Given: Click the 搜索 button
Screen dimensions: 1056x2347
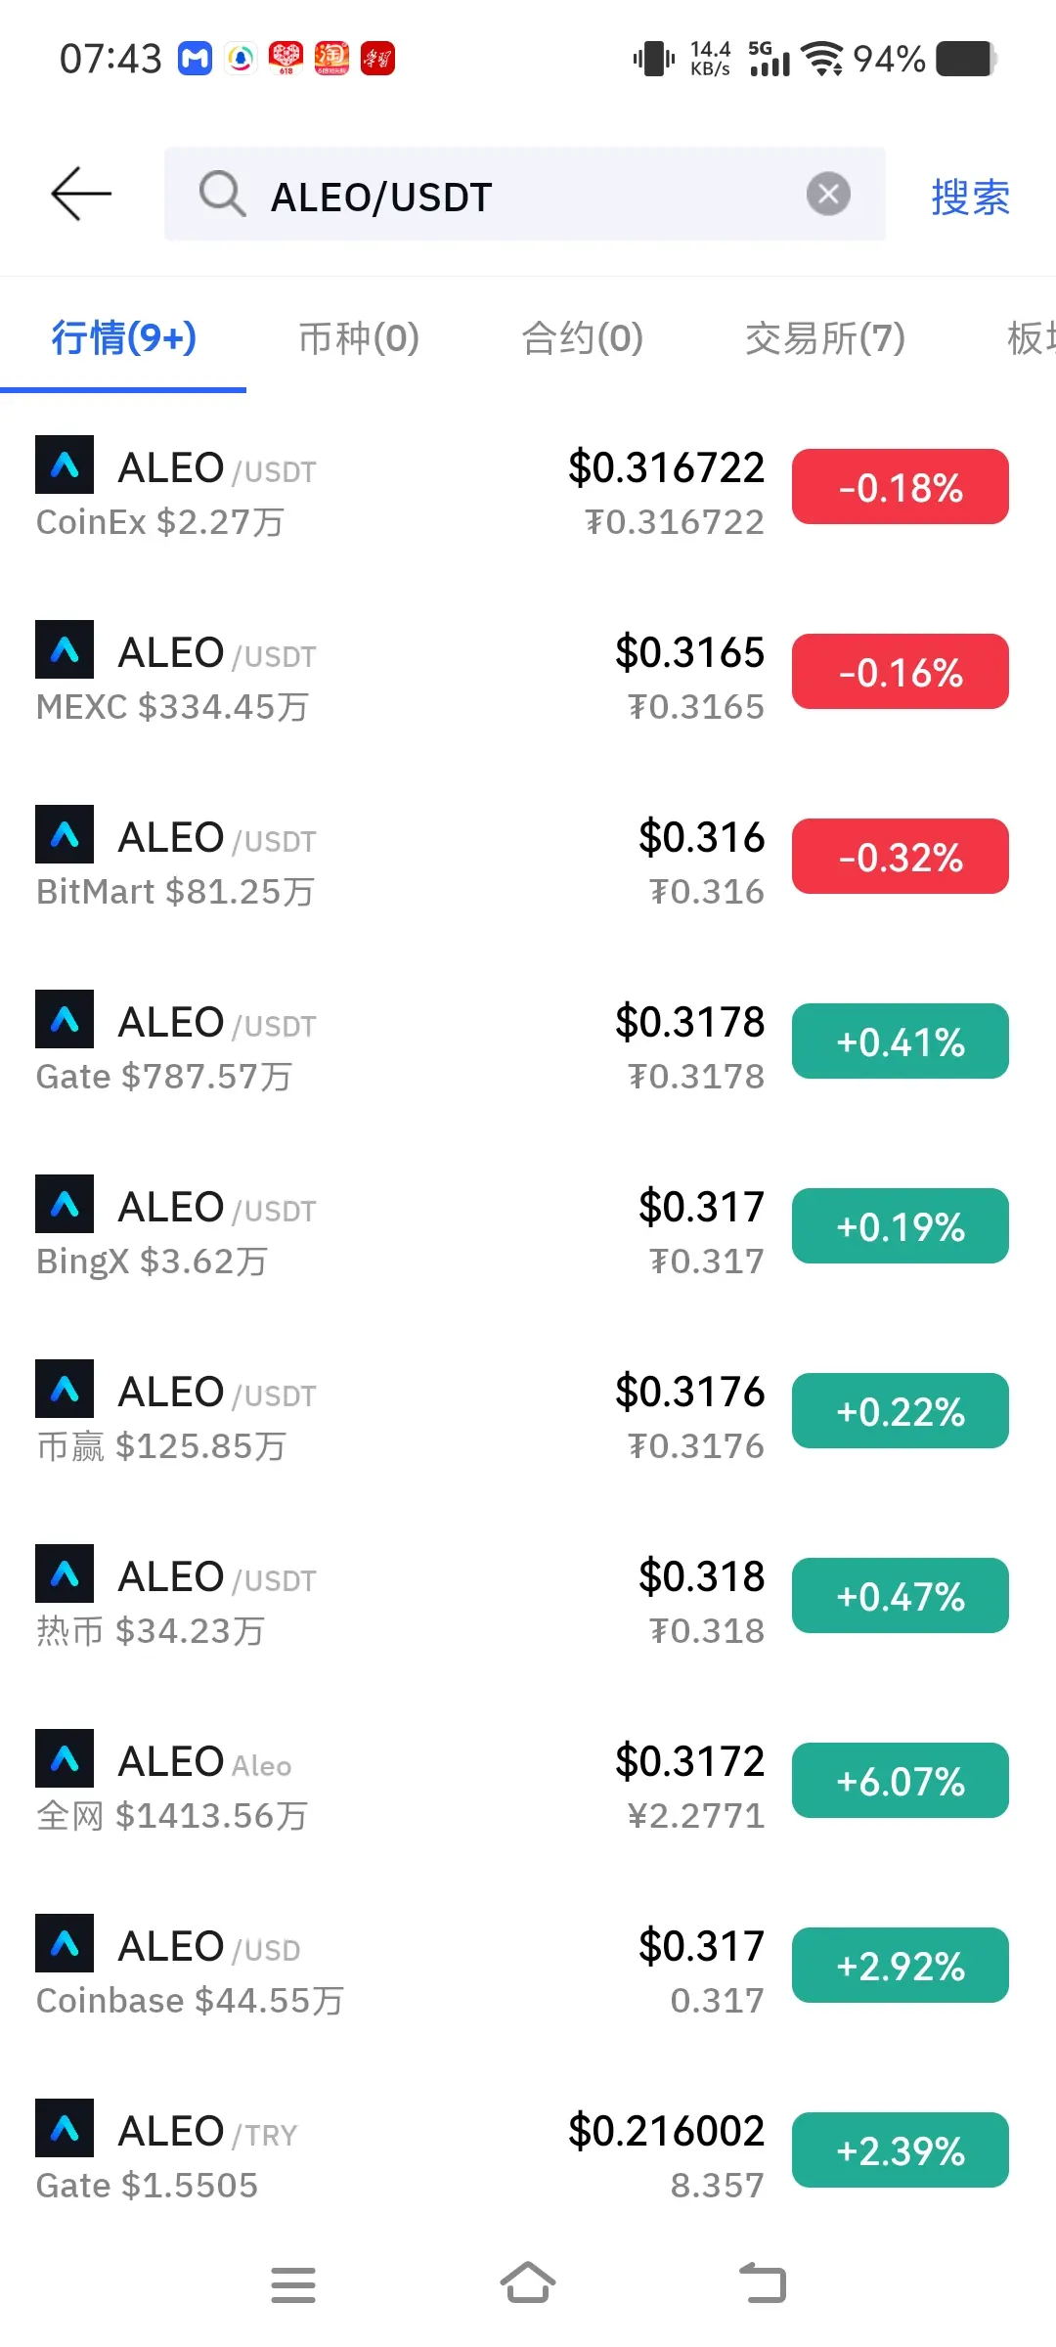Looking at the screenshot, I should [x=970, y=197].
